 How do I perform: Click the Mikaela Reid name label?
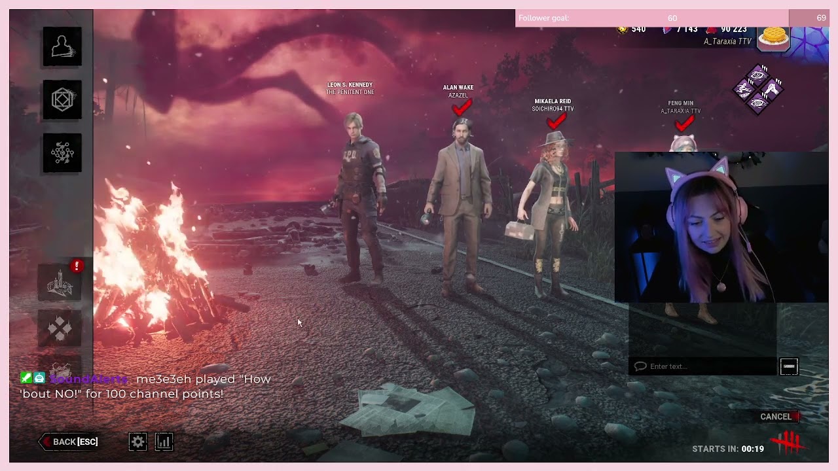pos(553,102)
